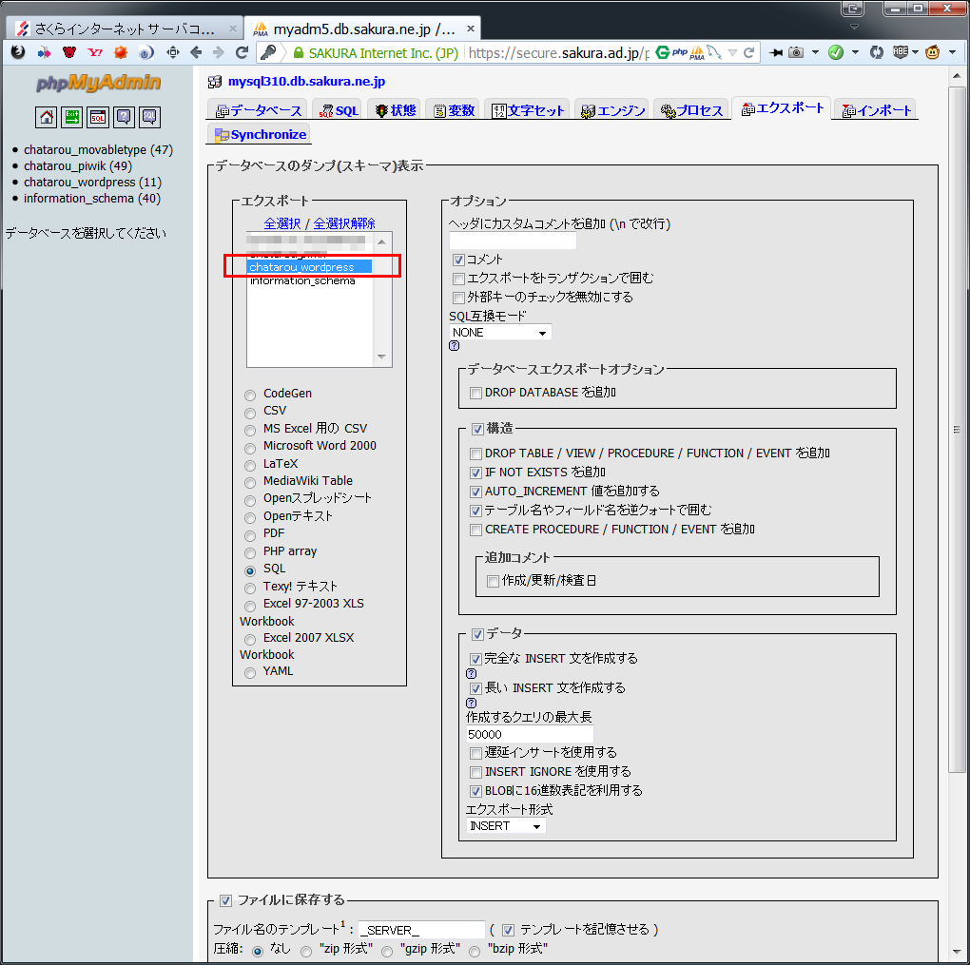Click the Yahoo! bookmark icon in toolbar

pos(95,52)
